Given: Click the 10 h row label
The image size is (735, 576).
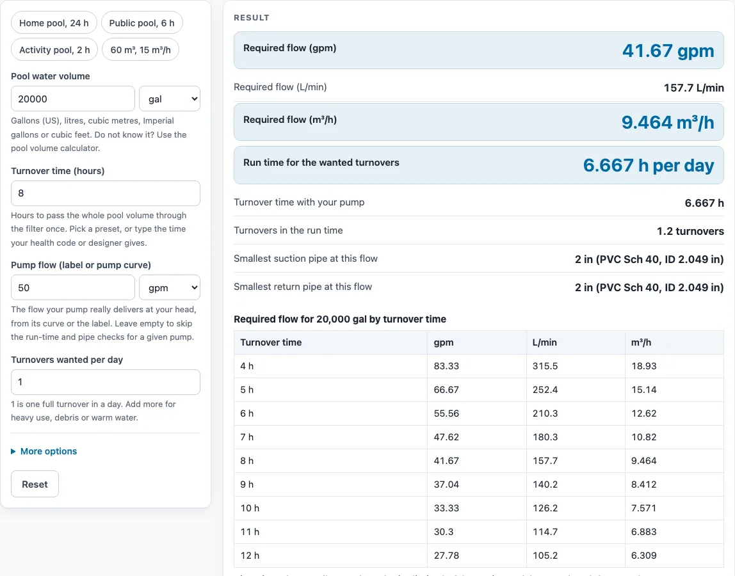Looking at the screenshot, I should 330,508.
